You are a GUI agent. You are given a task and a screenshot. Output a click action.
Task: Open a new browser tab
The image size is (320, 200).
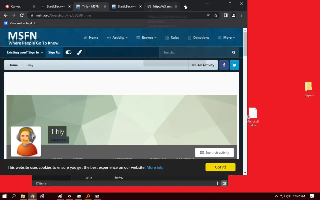[185, 6]
